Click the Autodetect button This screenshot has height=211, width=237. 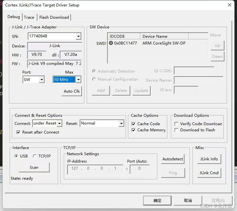(173, 159)
